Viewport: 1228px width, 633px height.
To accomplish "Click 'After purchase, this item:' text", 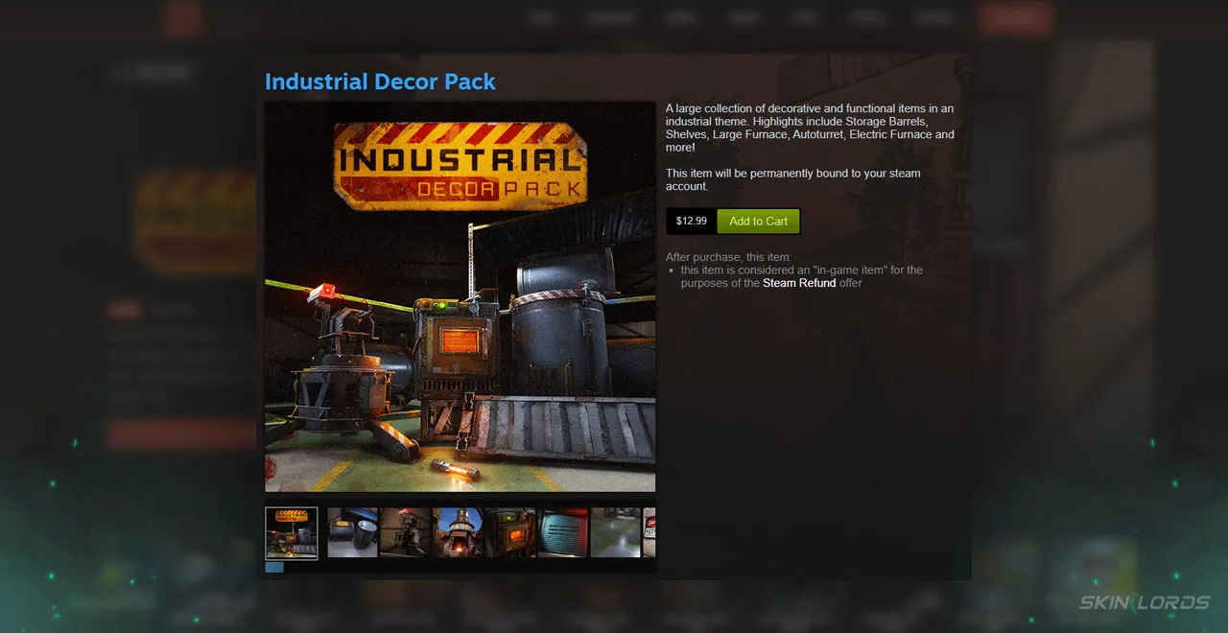I will [x=729, y=257].
